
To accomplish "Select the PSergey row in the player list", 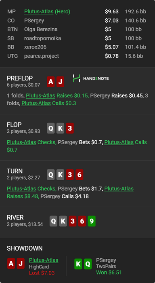I will 77,21.
